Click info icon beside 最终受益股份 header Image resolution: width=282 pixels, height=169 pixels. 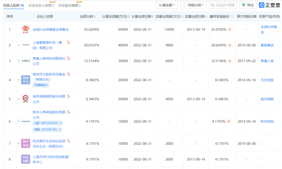point(232,16)
